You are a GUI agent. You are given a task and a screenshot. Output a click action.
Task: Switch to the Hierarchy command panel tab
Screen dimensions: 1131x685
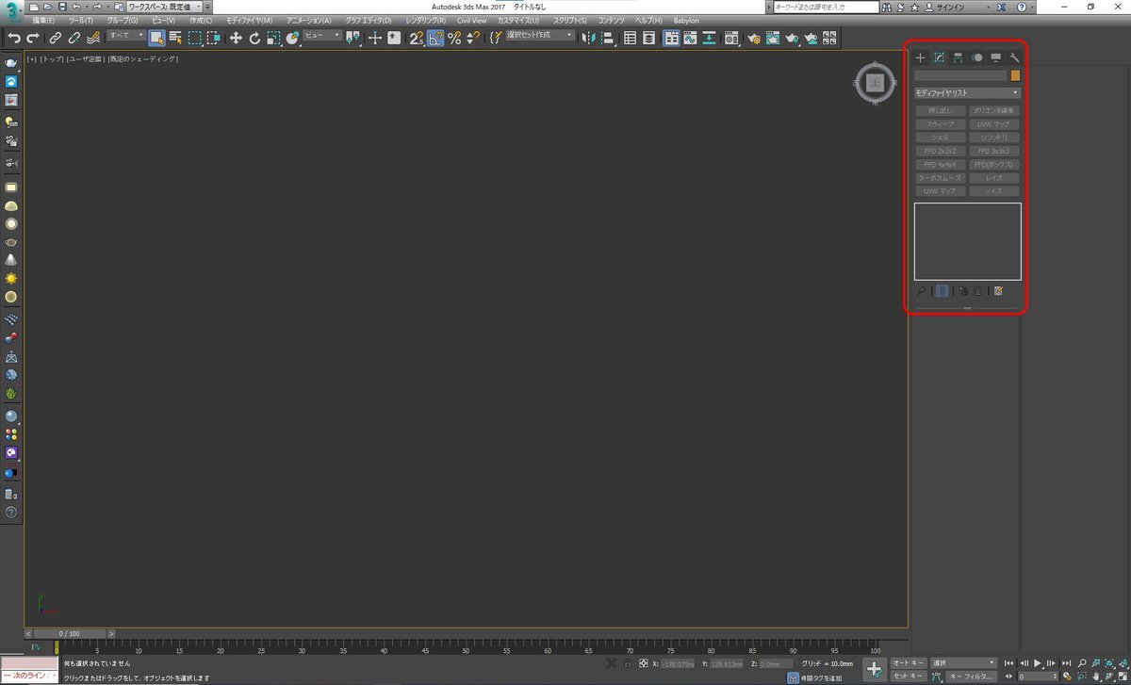(958, 57)
